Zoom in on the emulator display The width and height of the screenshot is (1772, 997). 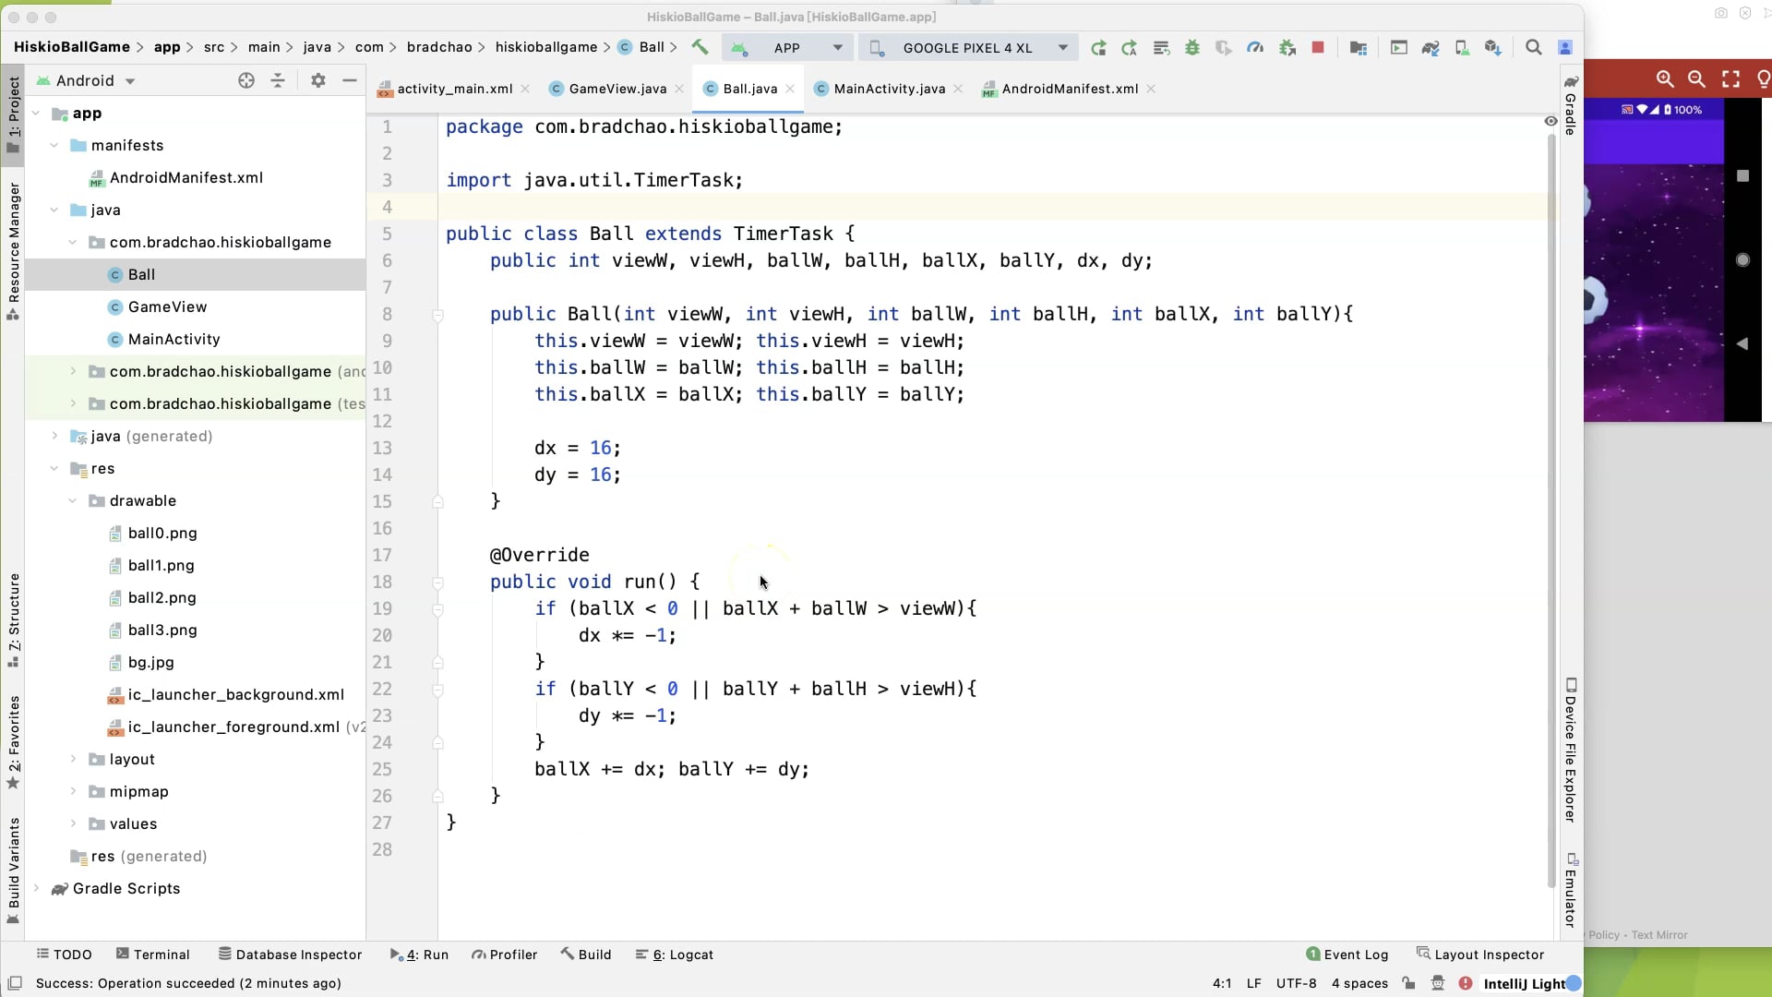point(1667,79)
